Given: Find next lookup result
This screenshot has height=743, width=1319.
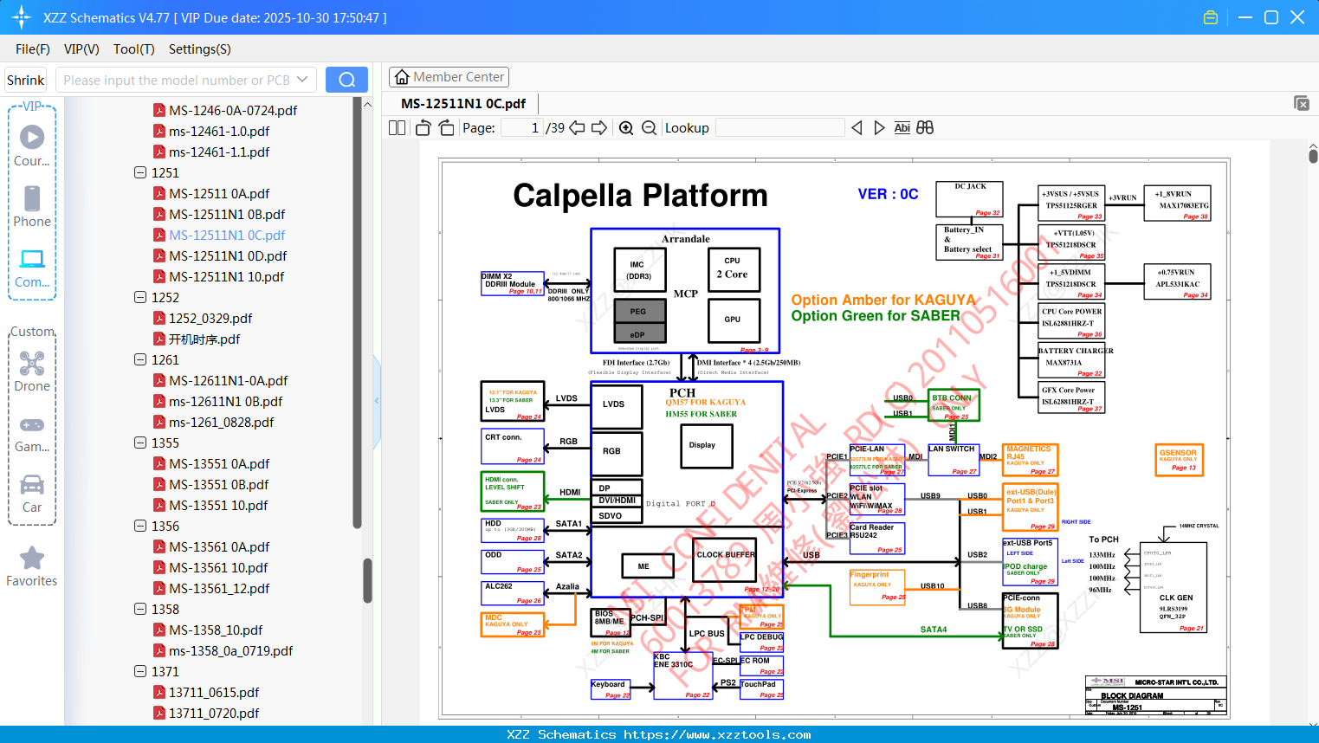Looking at the screenshot, I should (879, 127).
